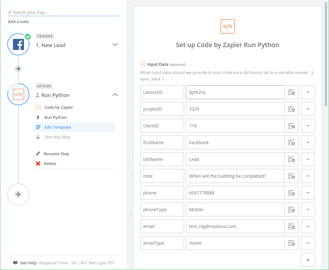Click the Facebook trigger step icon
329x270 pixels.
[18, 45]
